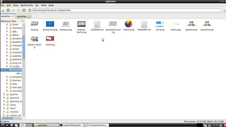Expand the themes folder
This screenshot has width=226, height=127.
tap(7, 80)
